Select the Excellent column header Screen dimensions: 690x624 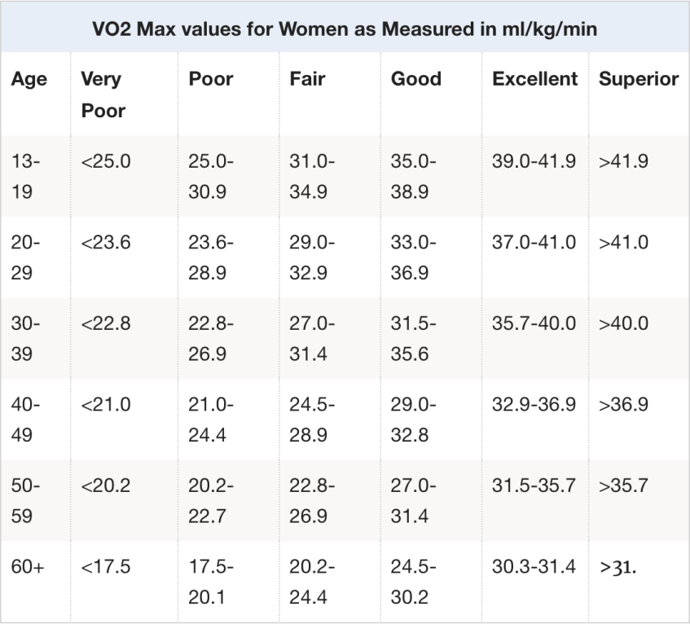tap(534, 79)
